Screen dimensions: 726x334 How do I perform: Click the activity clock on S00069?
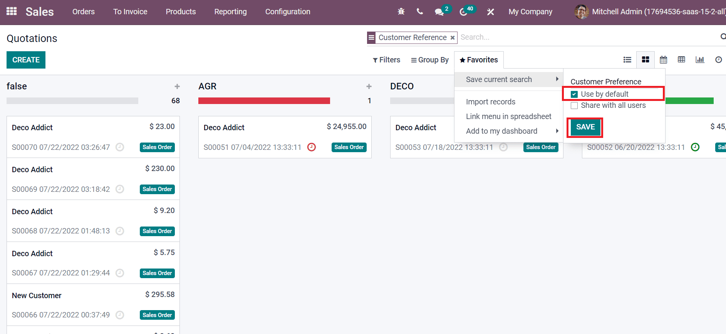120,189
